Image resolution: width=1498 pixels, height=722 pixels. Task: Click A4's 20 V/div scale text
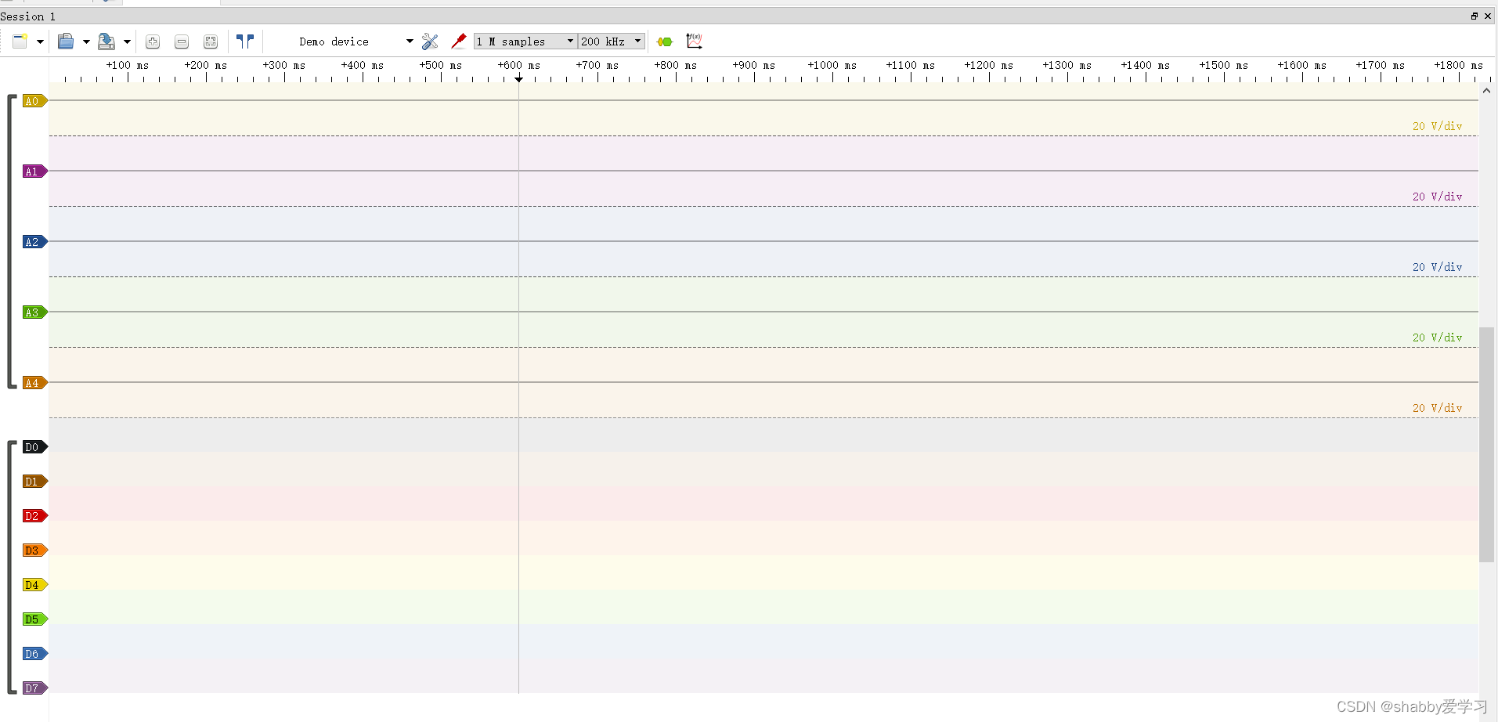coord(1437,408)
